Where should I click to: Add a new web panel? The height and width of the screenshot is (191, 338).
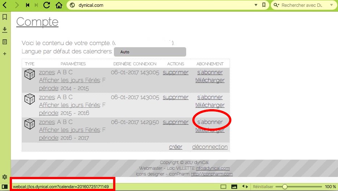point(5,54)
